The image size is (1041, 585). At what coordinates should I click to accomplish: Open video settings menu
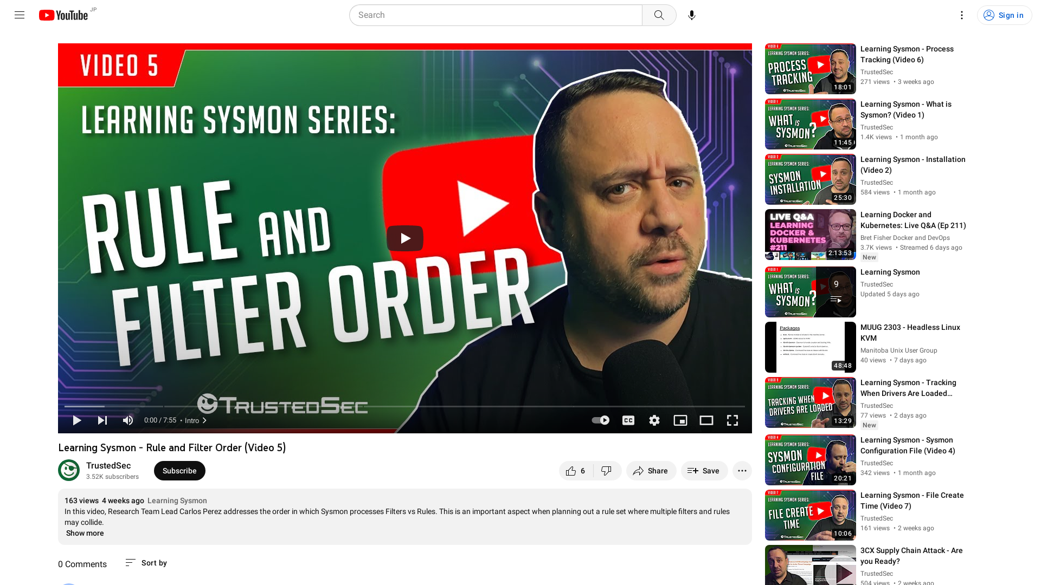coord(653,420)
